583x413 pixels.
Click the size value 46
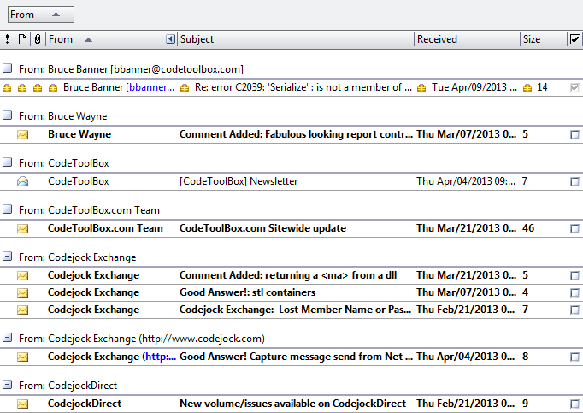point(528,228)
